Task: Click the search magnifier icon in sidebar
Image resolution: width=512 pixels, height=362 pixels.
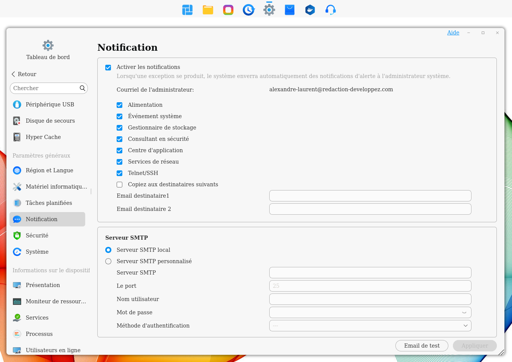Action: [82, 88]
